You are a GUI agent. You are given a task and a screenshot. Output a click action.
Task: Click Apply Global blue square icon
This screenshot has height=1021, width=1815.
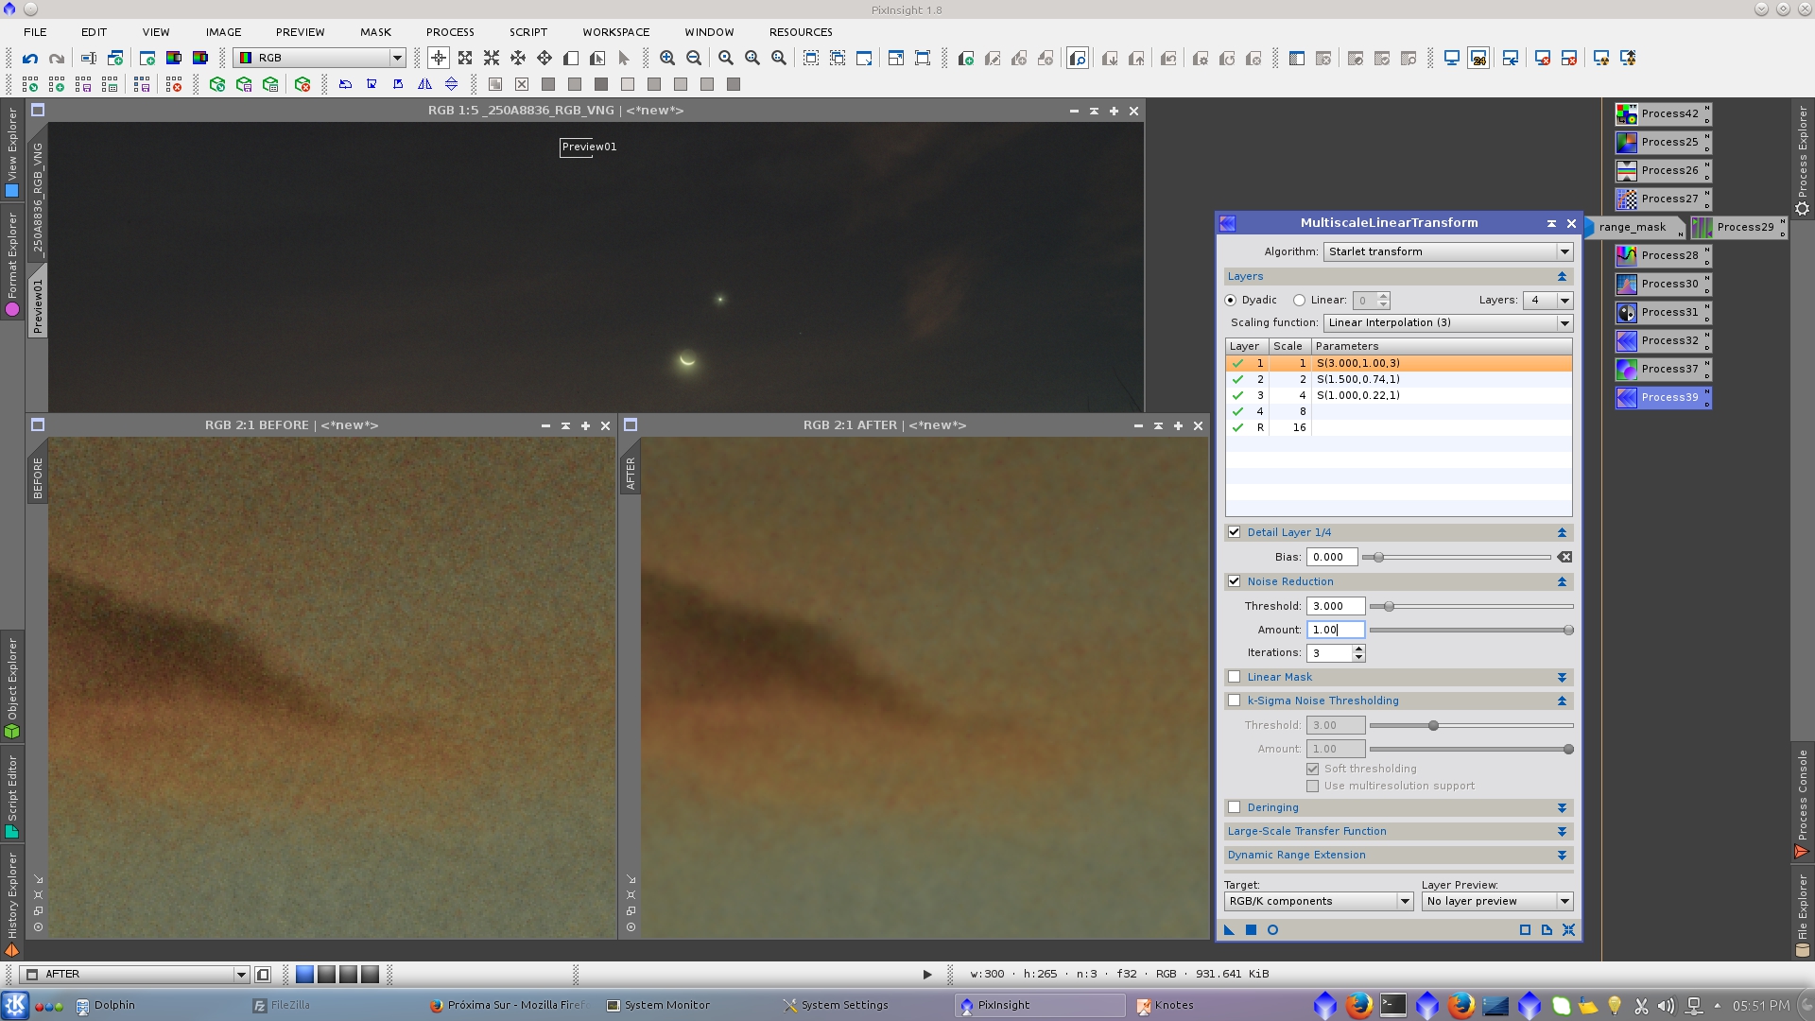point(1251,930)
